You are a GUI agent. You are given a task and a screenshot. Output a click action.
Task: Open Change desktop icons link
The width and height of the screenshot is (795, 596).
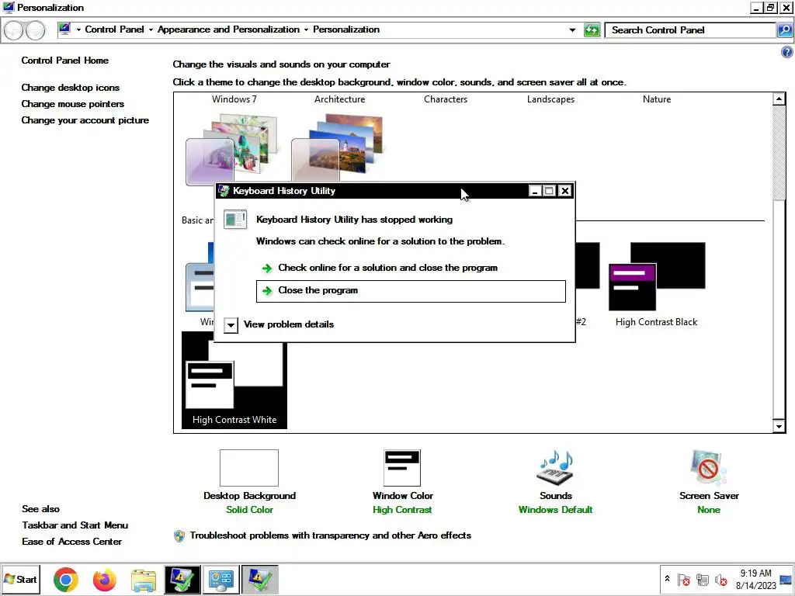71,88
